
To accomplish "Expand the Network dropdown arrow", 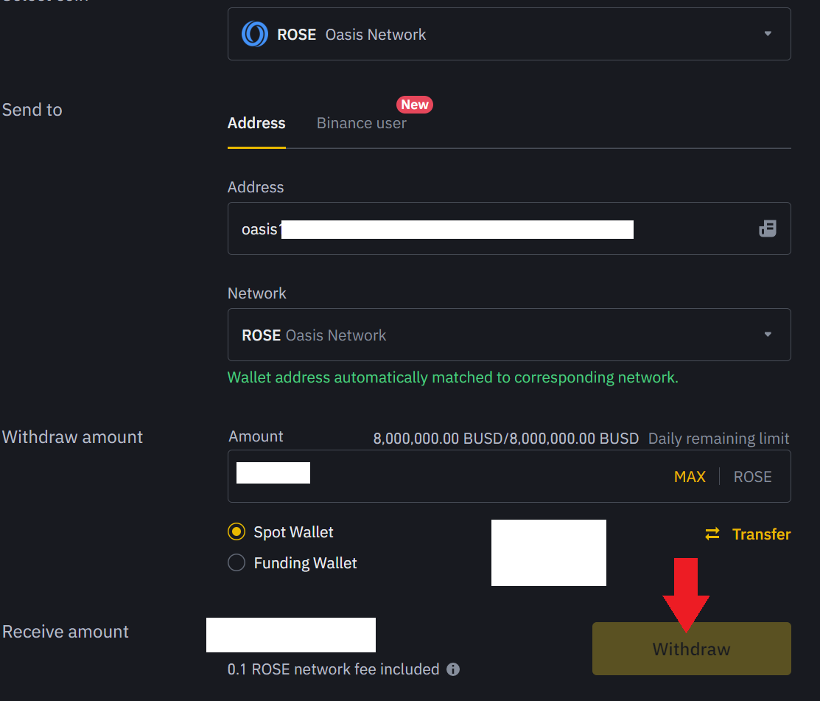I will coord(768,335).
